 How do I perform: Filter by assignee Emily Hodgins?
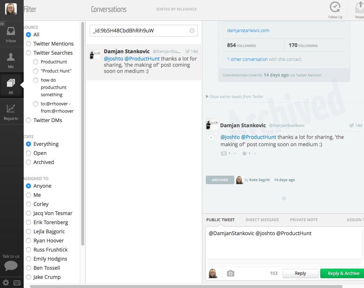(28, 259)
